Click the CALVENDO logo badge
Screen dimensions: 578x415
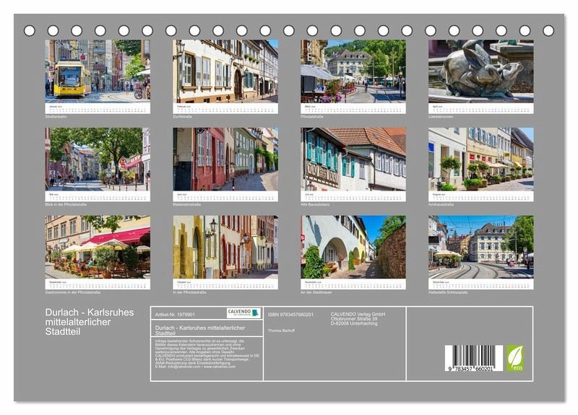pos(243,313)
